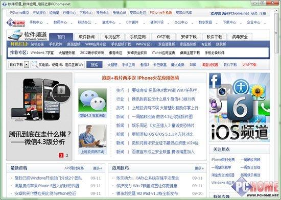Open iPhone限时免费 focus link
This screenshot has width=281, height=200.
coord(223,160)
